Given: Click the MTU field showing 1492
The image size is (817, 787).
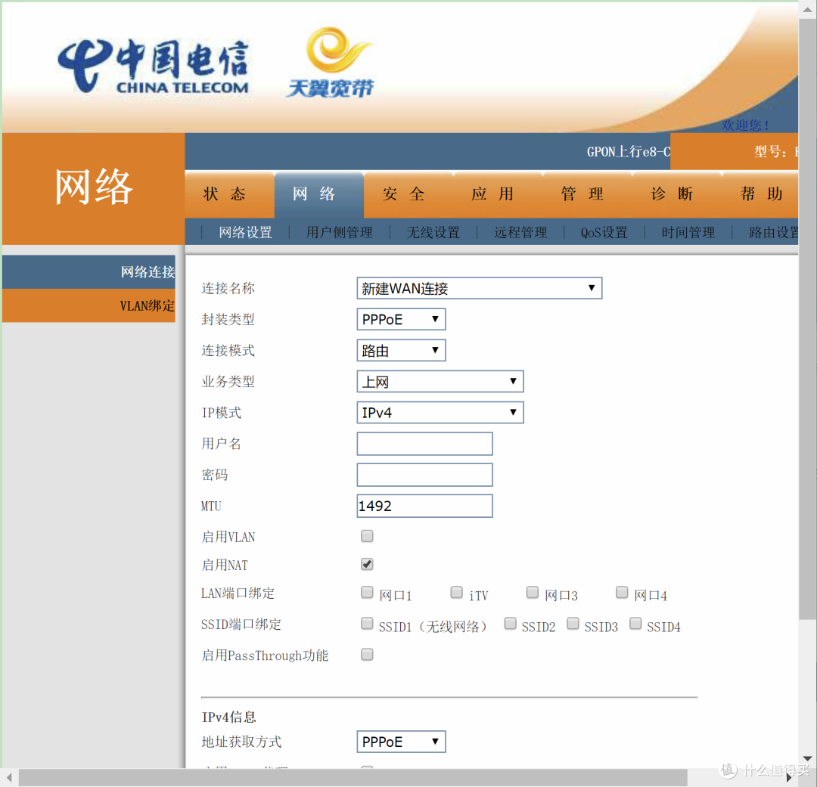Looking at the screenshot, I should coord(424,506).
